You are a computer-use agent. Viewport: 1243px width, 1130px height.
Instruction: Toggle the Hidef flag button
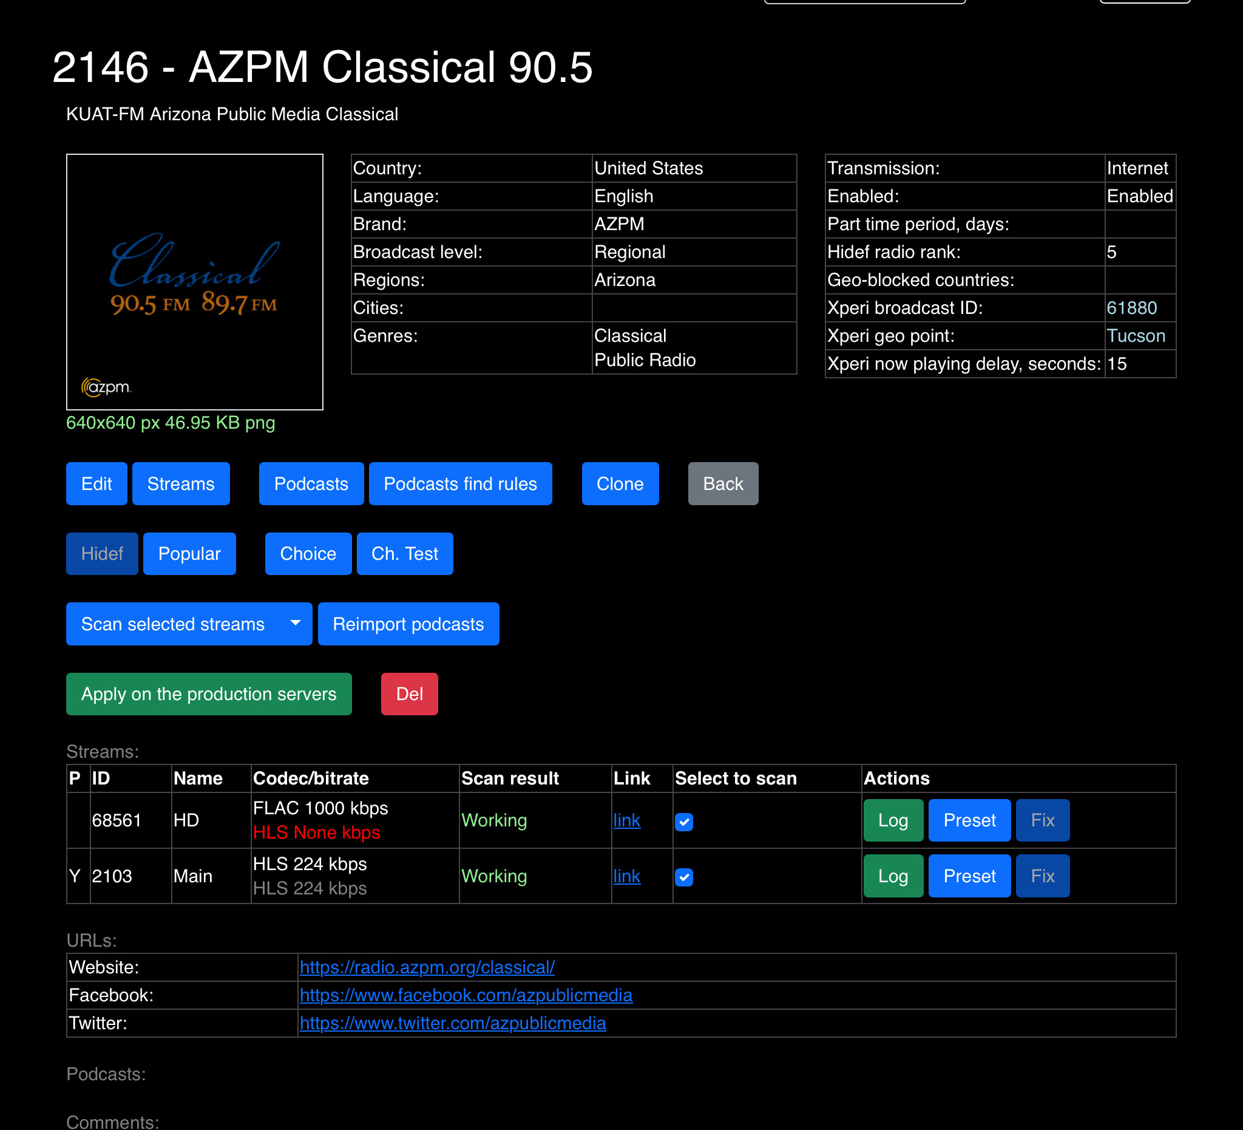tap(102, 554)
